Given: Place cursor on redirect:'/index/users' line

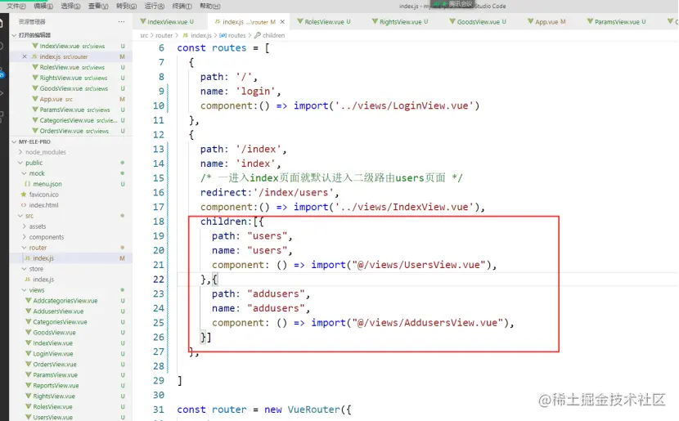Looking at the screenshot, I should coord(269,193).
